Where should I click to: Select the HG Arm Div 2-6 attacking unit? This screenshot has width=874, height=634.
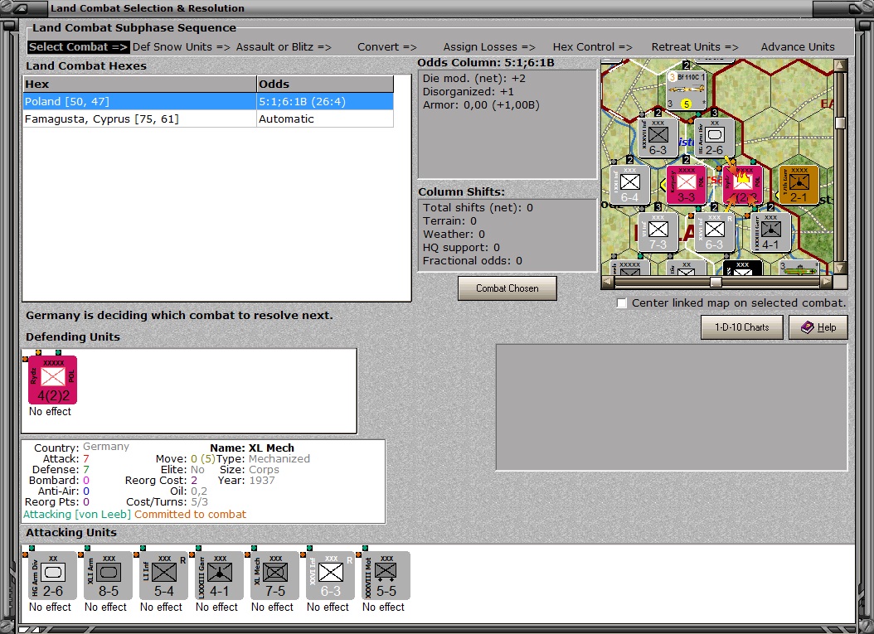[52, 576]
